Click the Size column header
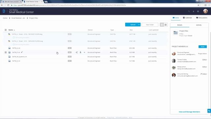The height and width of the screenshot is (119, 211). (x=131, y=30)
